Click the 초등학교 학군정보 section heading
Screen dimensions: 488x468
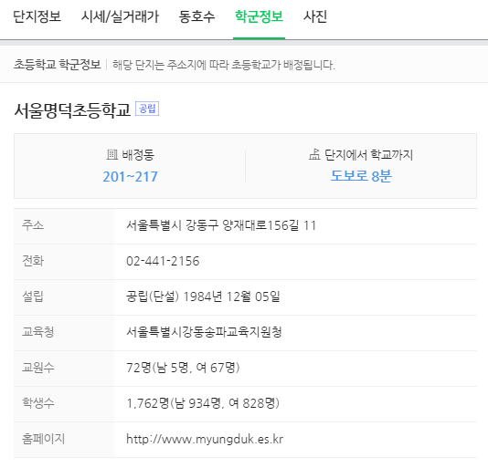coord(57,65)
